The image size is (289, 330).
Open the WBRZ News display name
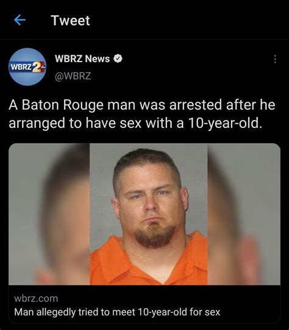tap(82, 58)
